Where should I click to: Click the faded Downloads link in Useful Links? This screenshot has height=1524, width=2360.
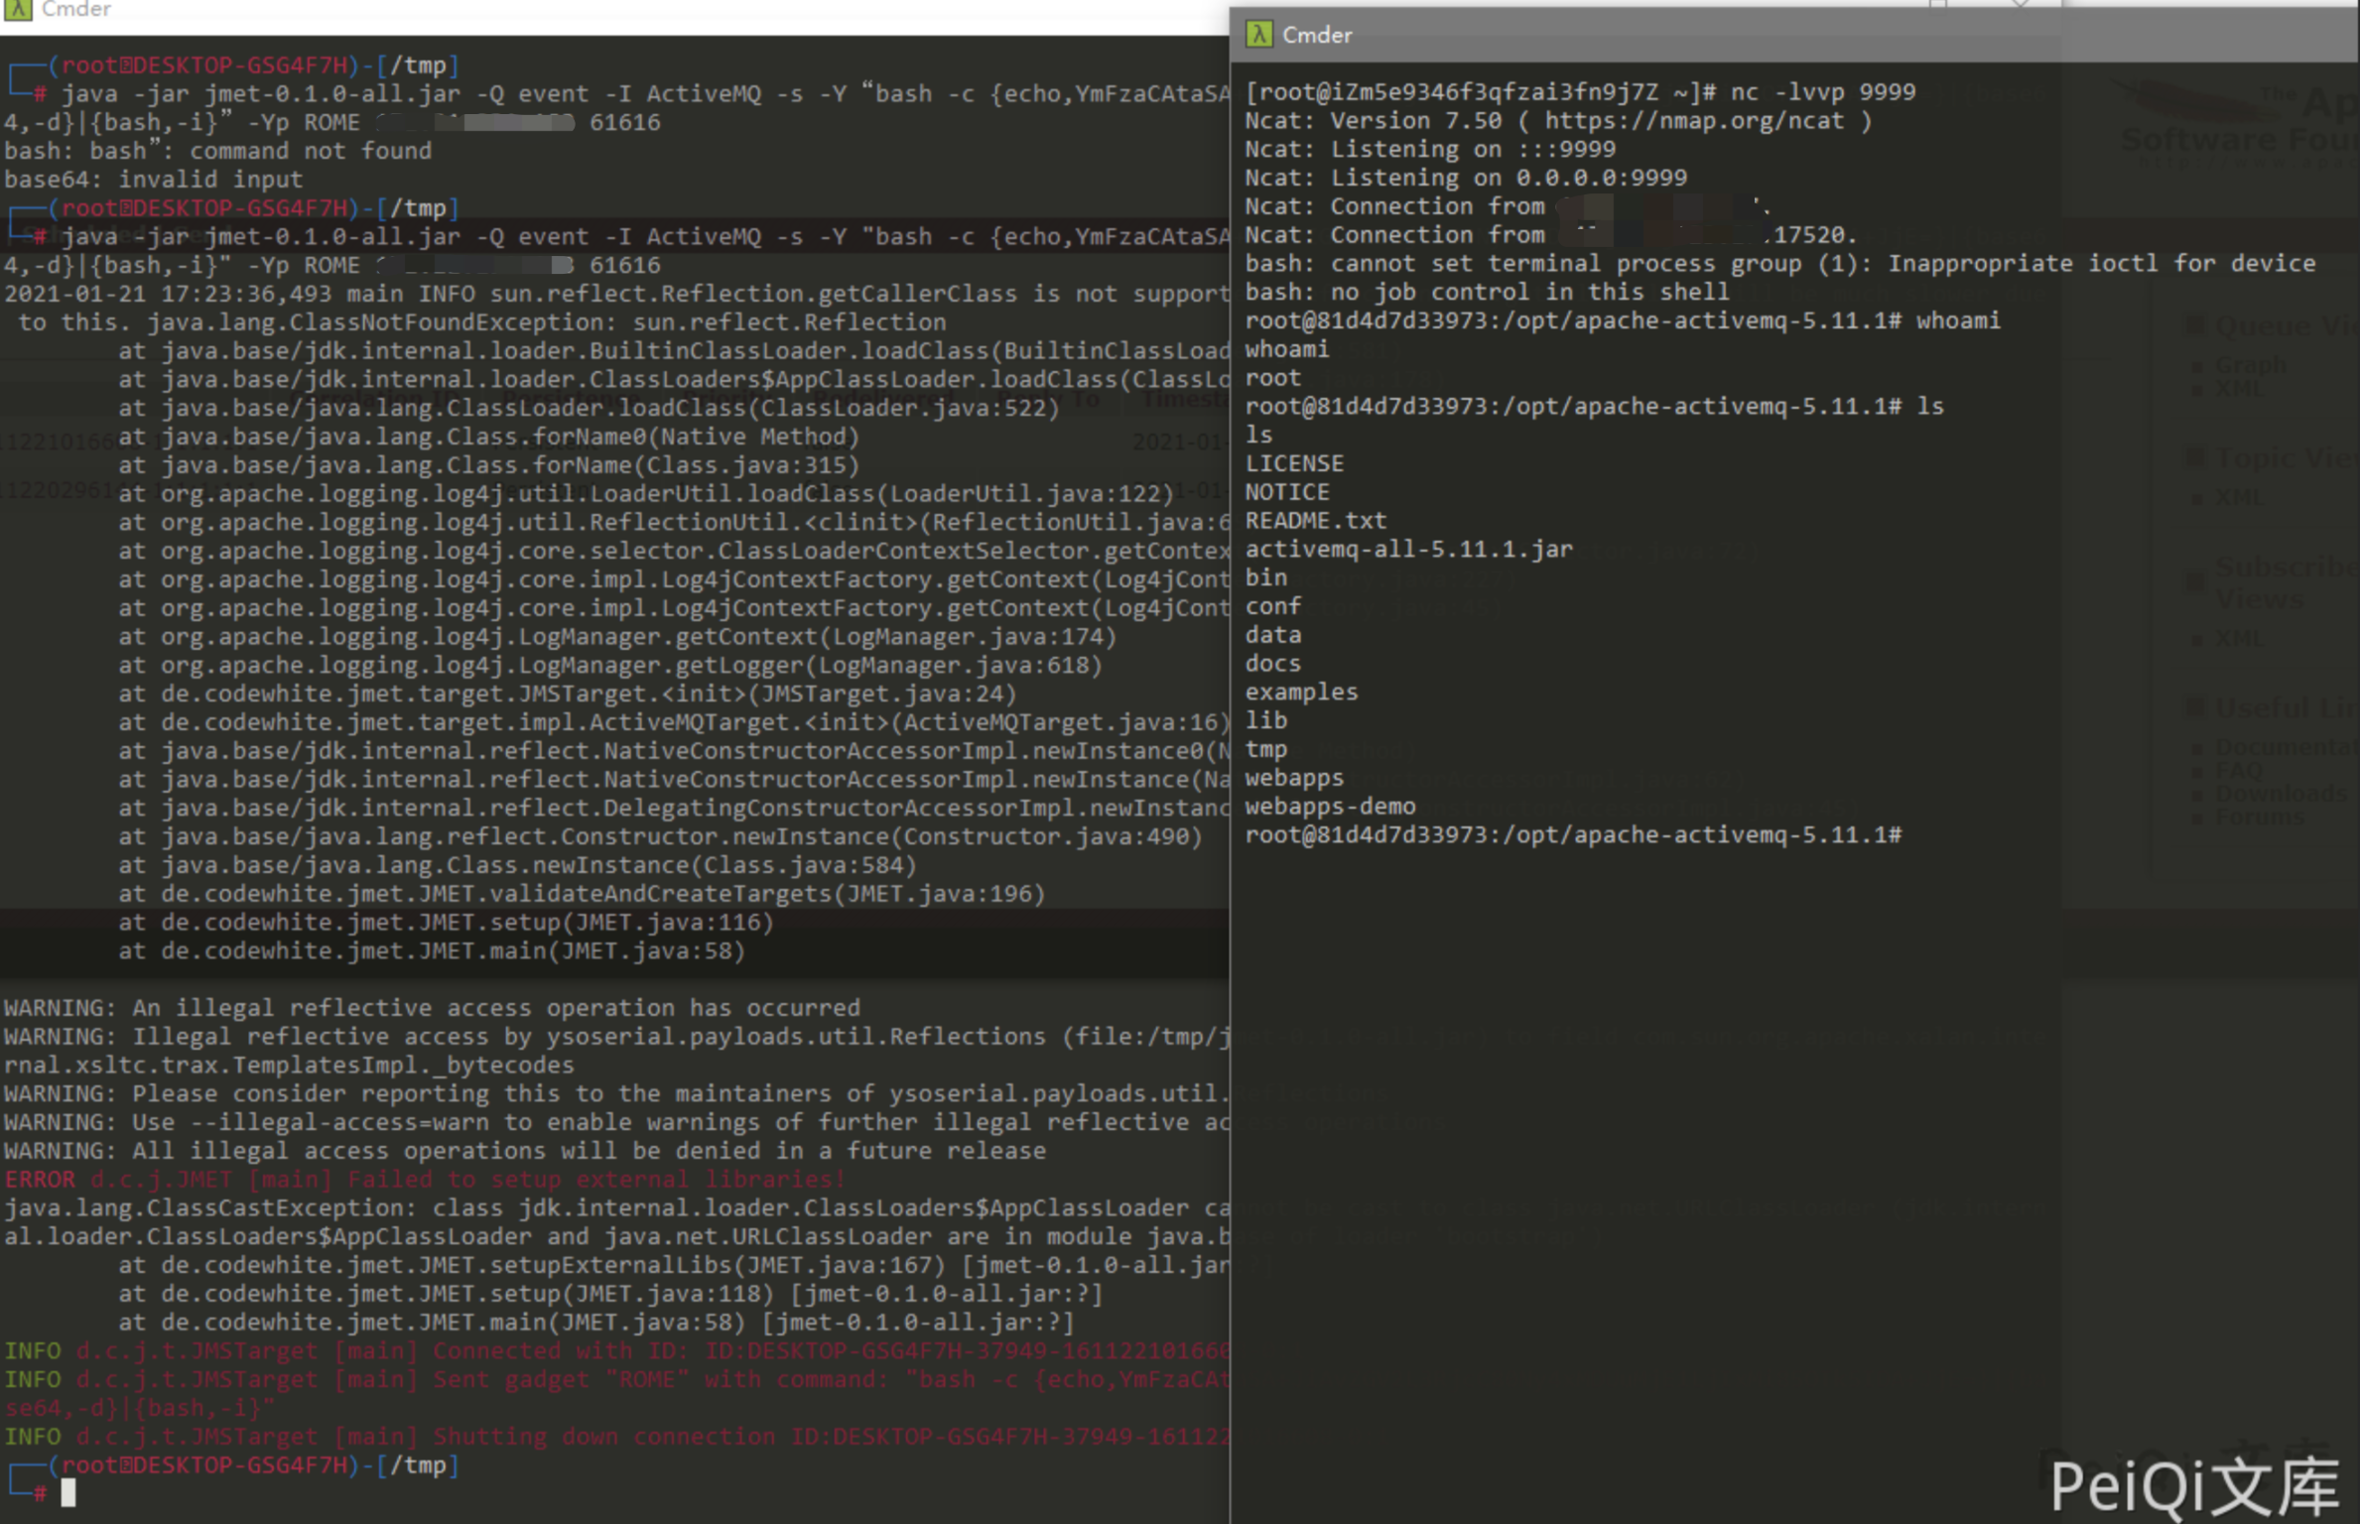click(x=2280, y=793)
